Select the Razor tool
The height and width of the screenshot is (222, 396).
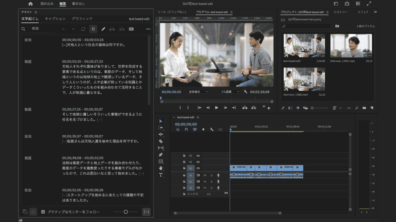pos(161,141)
